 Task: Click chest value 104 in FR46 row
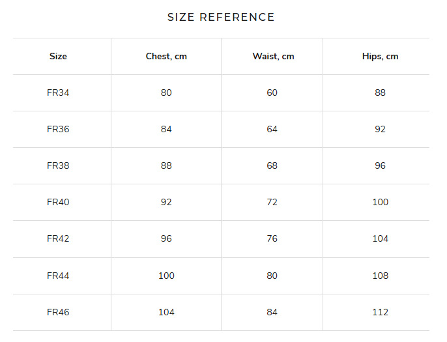pyautogui.click(x=166, y=312)
